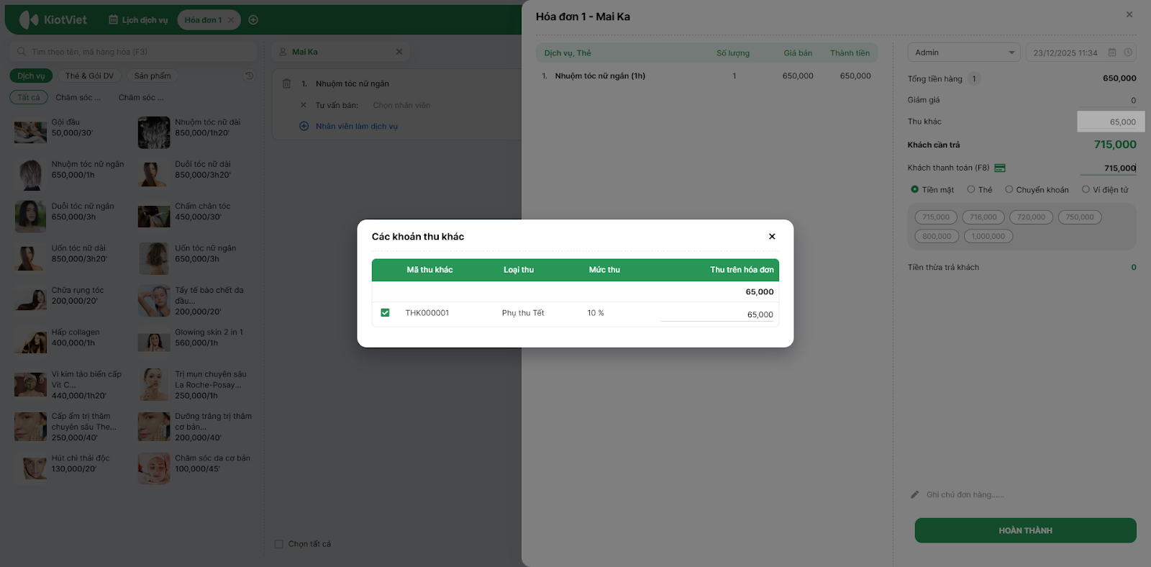Image resolution: width=1151 pixels, height=567 pixels.
Task: Select the Chữa rụng tóc thumbnail
Action: pos(30,301)
